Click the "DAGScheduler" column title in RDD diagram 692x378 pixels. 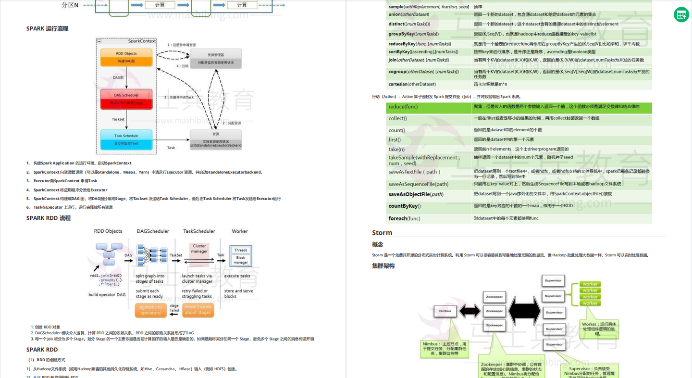[153, 231]
